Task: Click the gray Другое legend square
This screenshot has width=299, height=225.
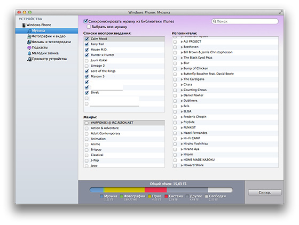Action: (x=187, y=196)
